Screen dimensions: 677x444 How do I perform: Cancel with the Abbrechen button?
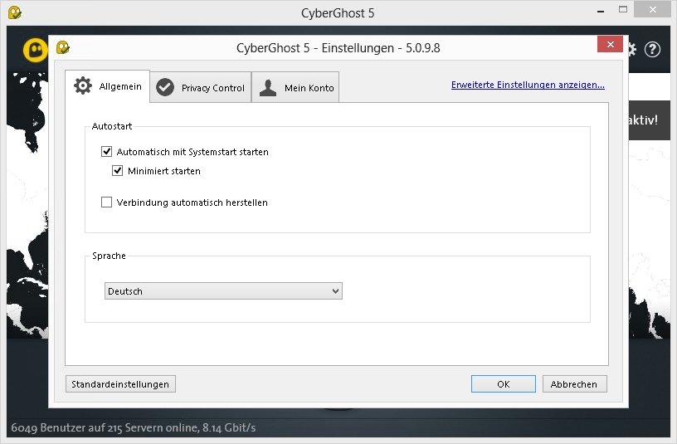(575, 384)
